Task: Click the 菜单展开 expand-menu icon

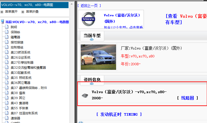Action: tap(2, 12)
